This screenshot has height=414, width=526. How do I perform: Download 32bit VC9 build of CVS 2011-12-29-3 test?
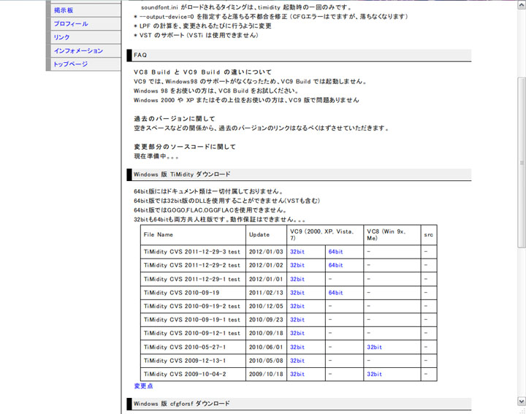[x=297, y=252]
